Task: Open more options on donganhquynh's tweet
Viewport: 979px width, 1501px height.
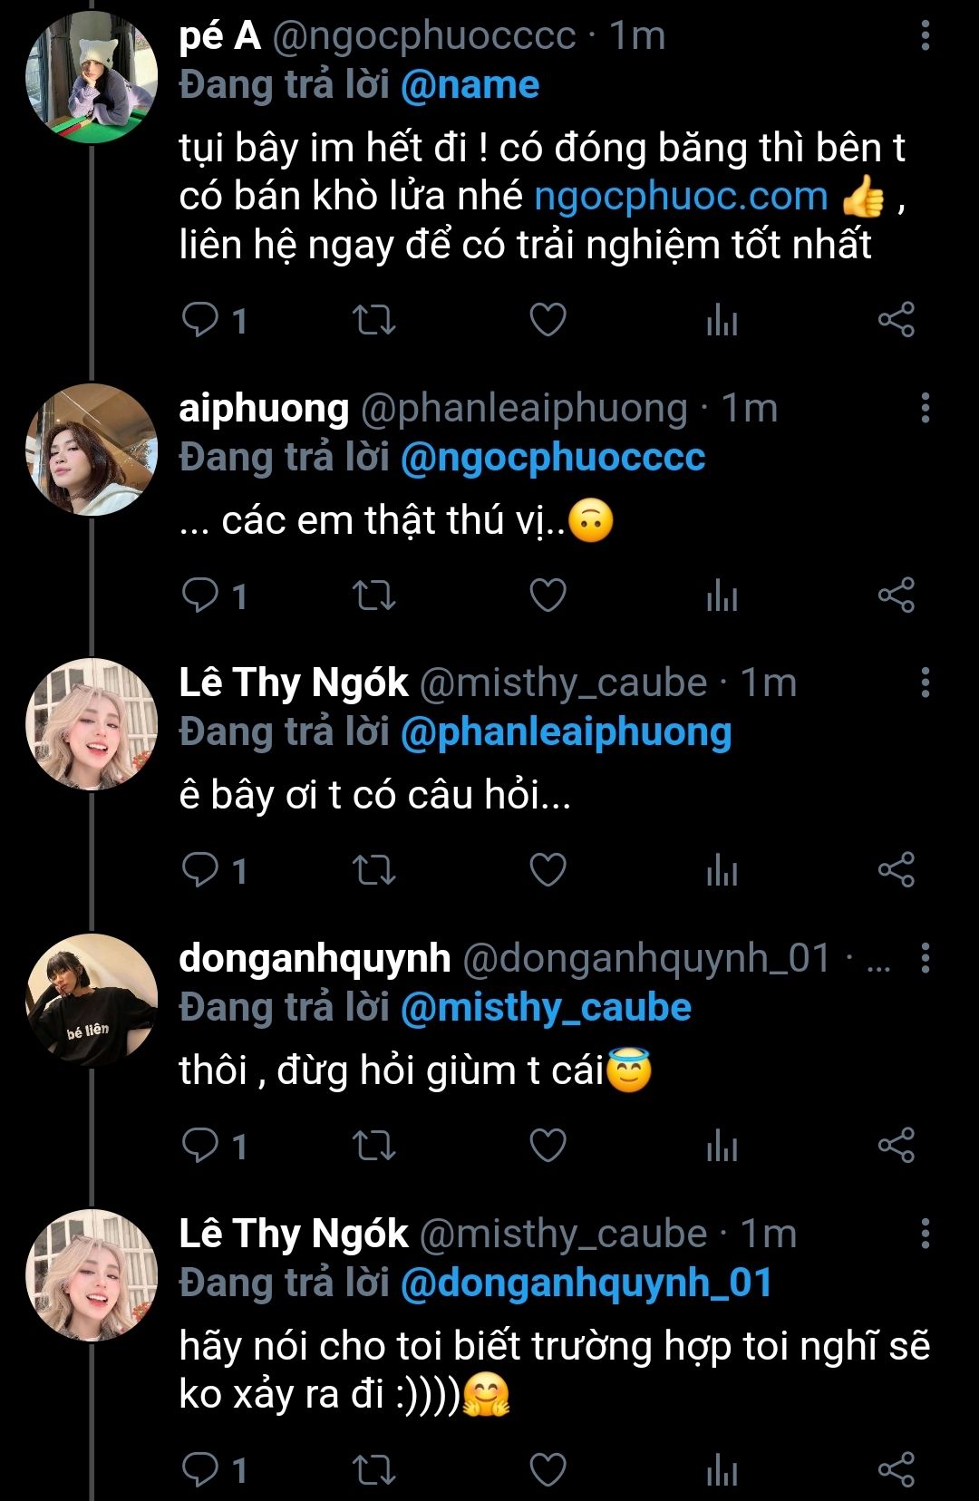Action: (x=925, y=958)
